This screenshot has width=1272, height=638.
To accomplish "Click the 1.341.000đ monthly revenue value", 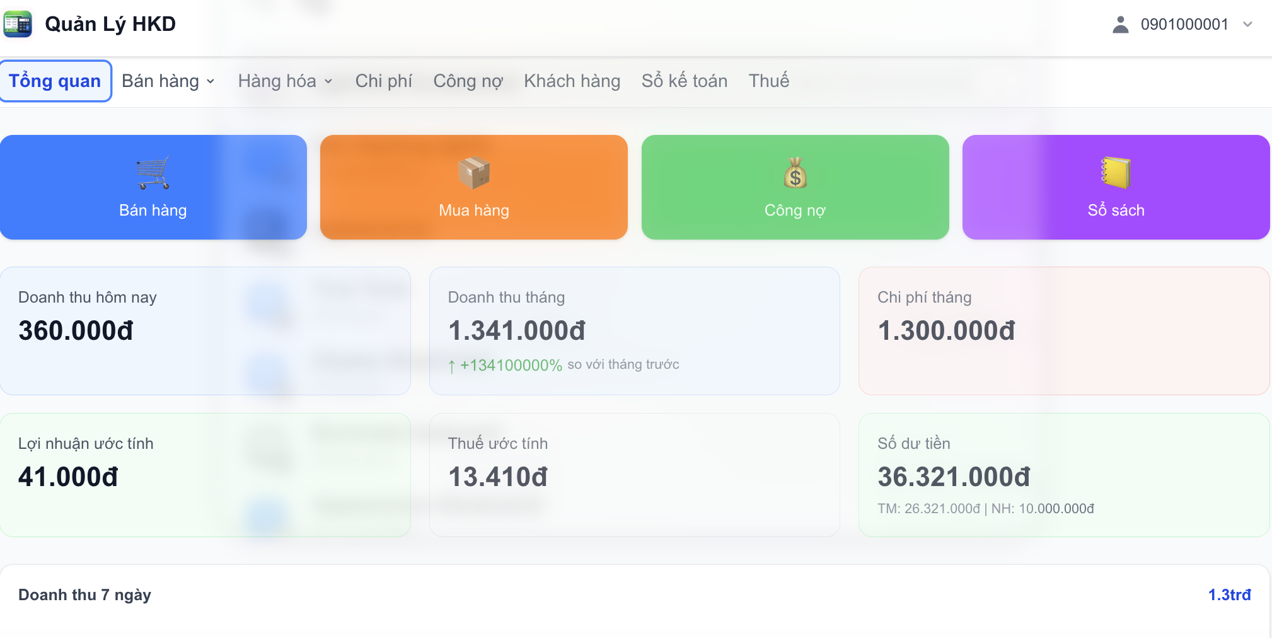I will (x=517, y=331).
